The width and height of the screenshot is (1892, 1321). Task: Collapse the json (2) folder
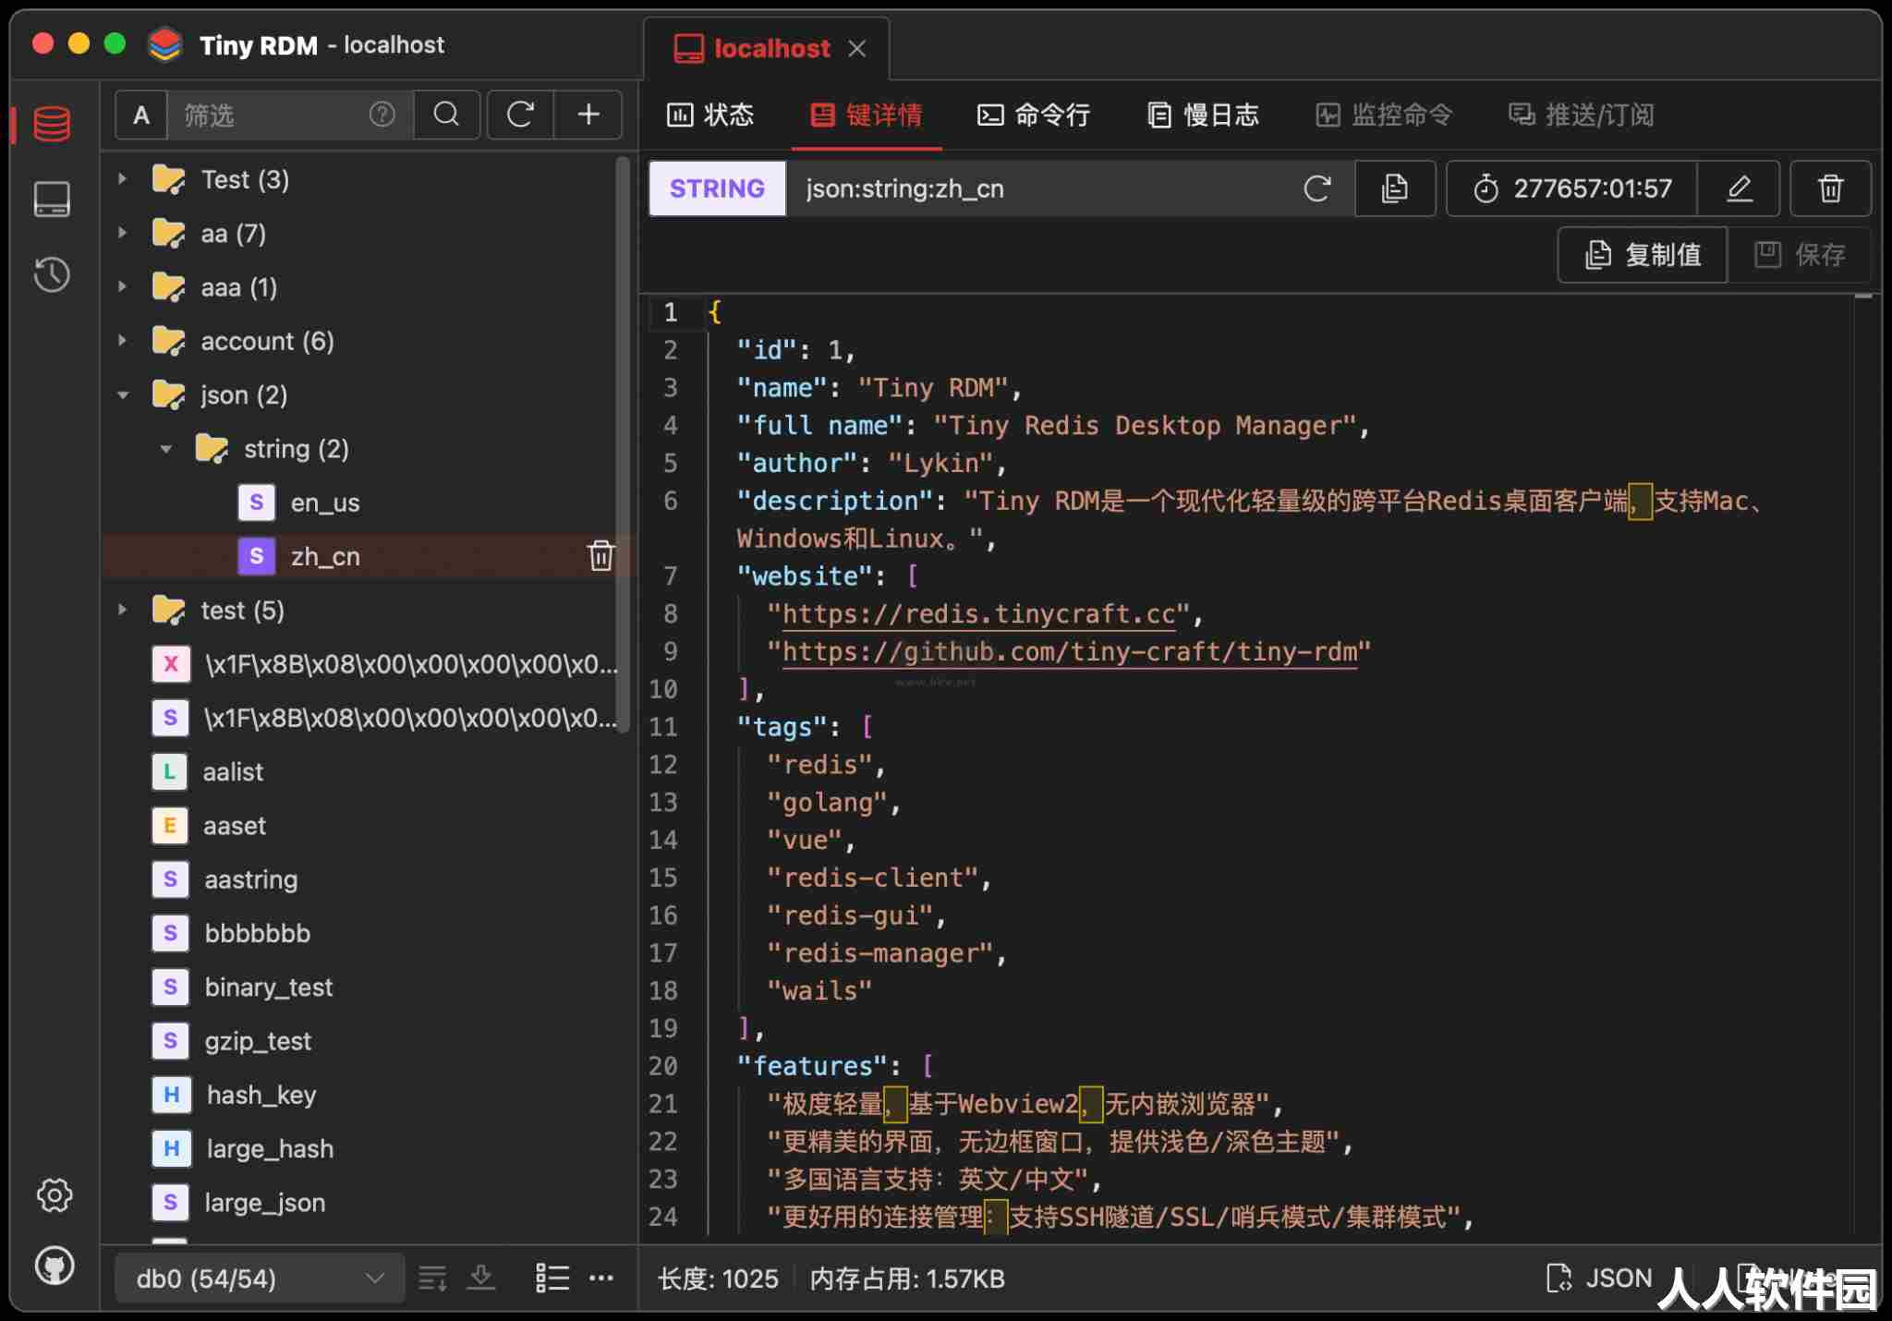[x=123, y=394]
